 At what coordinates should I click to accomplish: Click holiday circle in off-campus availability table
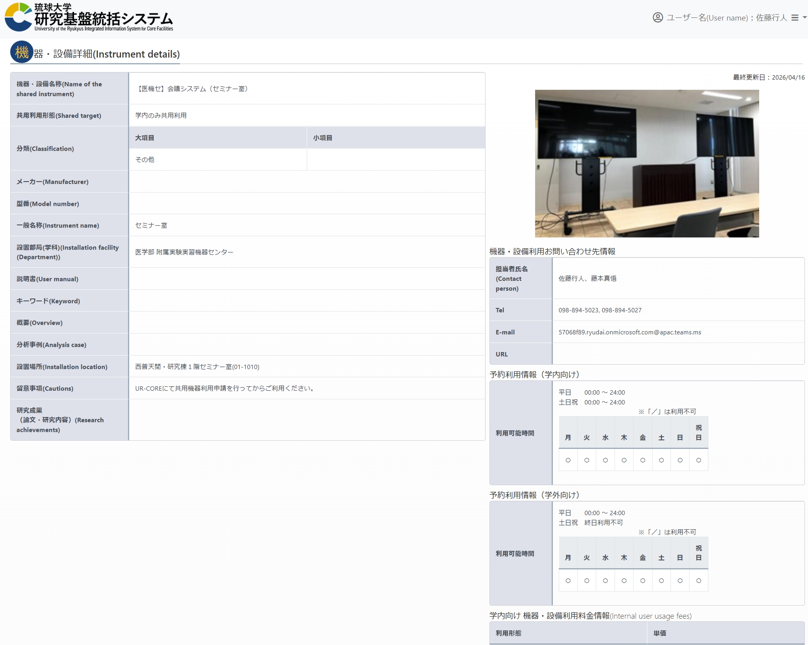point(698,580)
